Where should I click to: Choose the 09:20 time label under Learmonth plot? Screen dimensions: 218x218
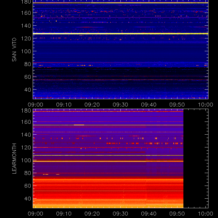coord(92,214)
